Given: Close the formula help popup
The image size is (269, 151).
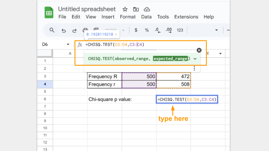Looking at the screenshot, I should click(199, 50).
